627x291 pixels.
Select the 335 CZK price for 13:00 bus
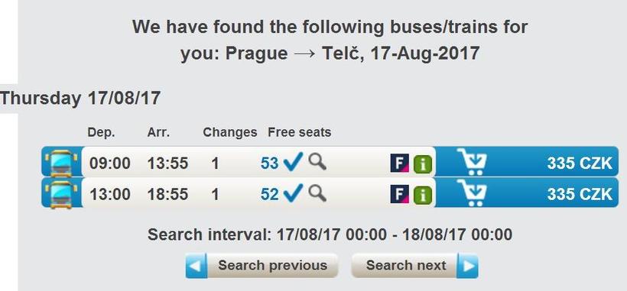click(580, 195)
